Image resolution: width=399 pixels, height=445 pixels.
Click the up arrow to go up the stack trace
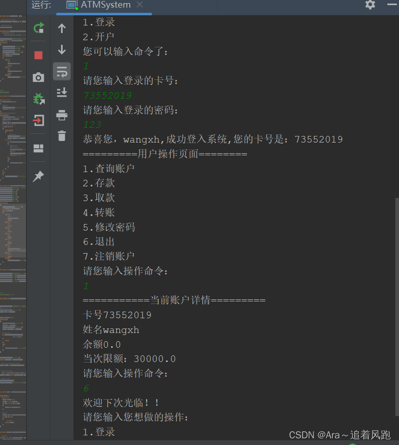[x=62, y=29]
